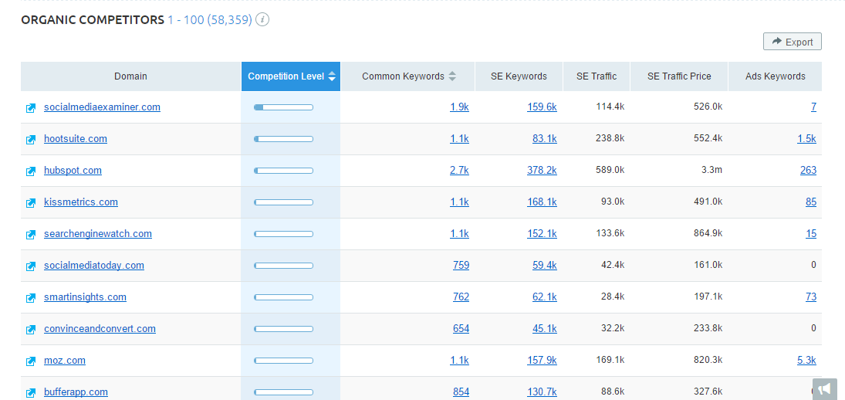
Task: Click the SE Traffic column header
Action: 597,76
